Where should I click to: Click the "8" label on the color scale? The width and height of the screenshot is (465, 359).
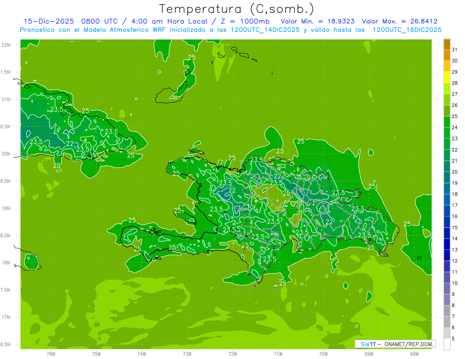coord(453,306)
